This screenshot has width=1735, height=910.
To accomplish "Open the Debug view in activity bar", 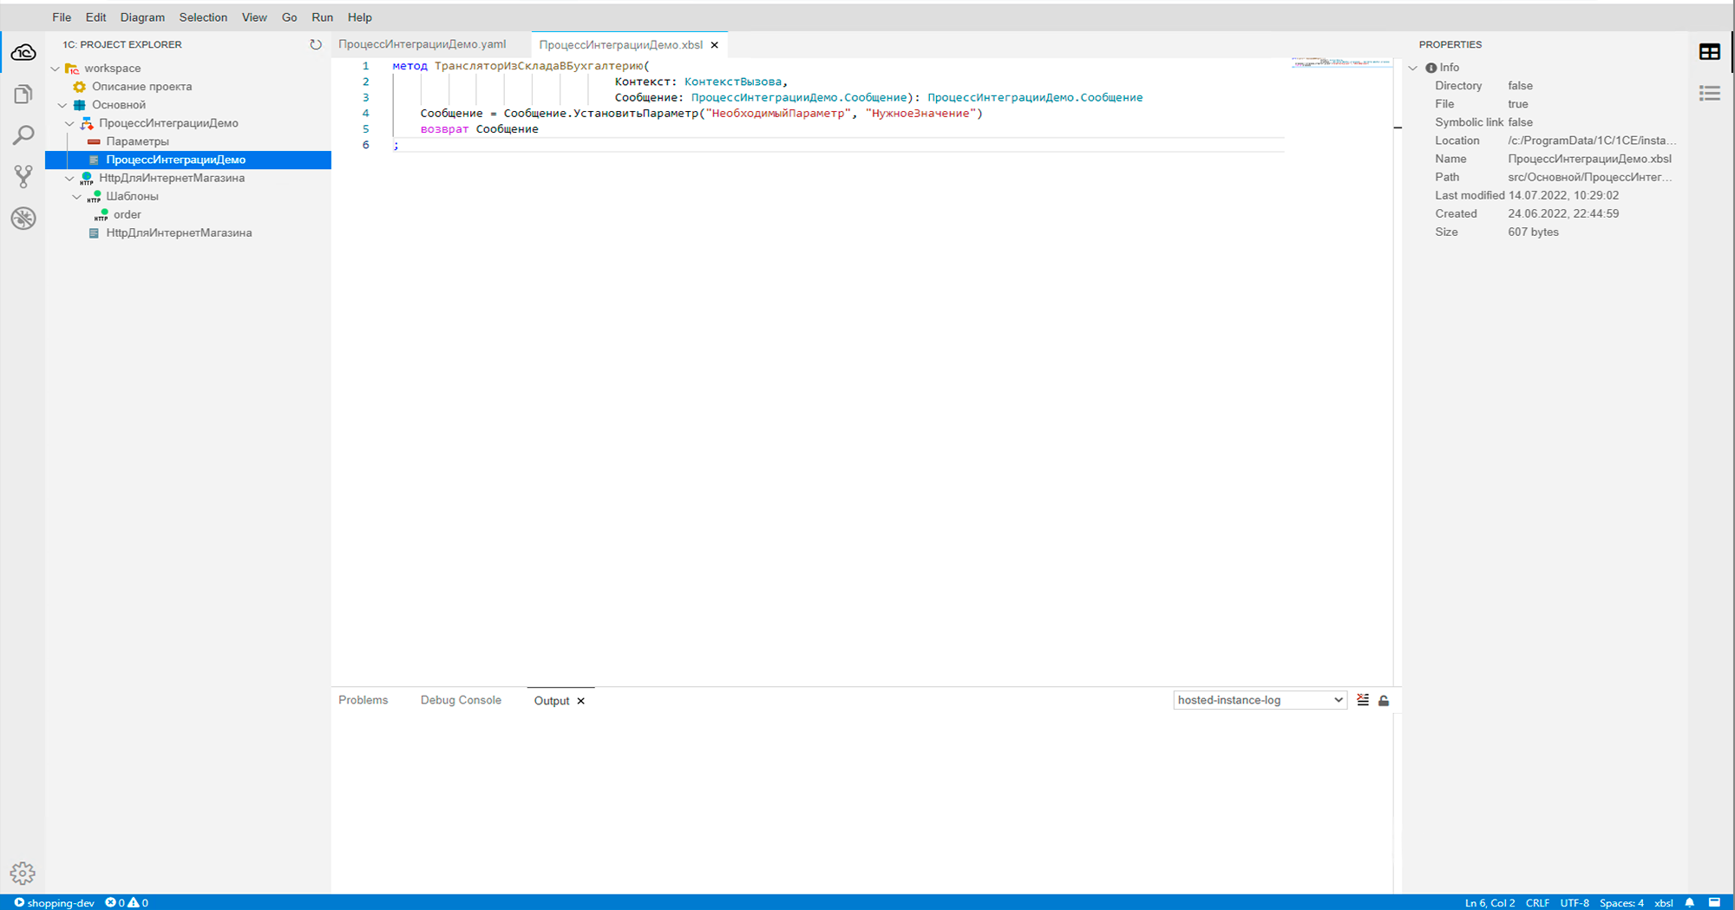I will [x=23, y=218].
